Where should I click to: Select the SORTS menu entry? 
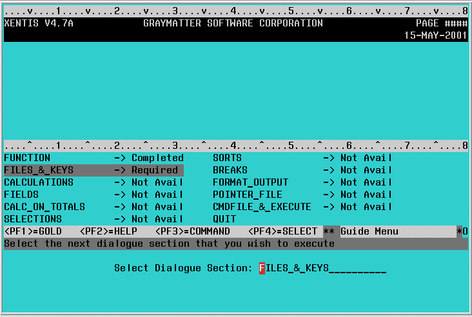(227, 158)
